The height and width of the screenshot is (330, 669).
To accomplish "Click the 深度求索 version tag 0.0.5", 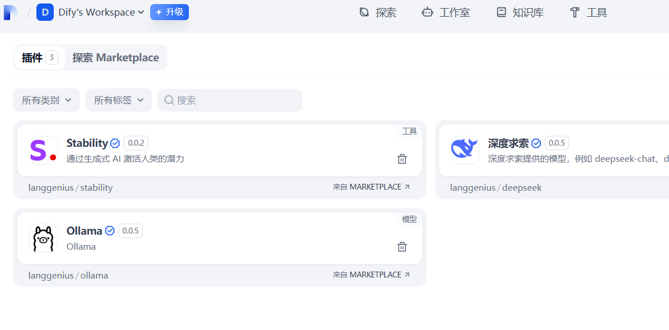I will click(x=557, y=143).
